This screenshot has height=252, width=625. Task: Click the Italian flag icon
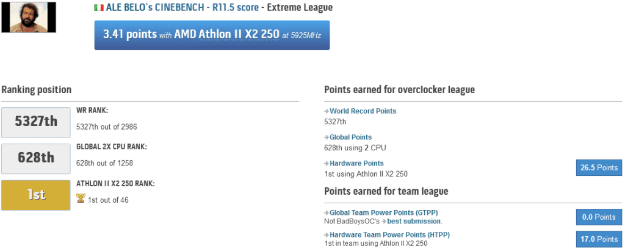click(x=99, y=7)
